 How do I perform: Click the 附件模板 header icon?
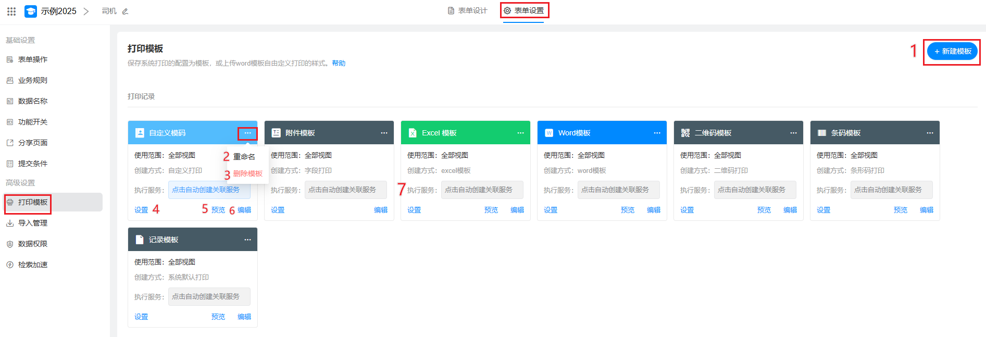coord(276,133)
